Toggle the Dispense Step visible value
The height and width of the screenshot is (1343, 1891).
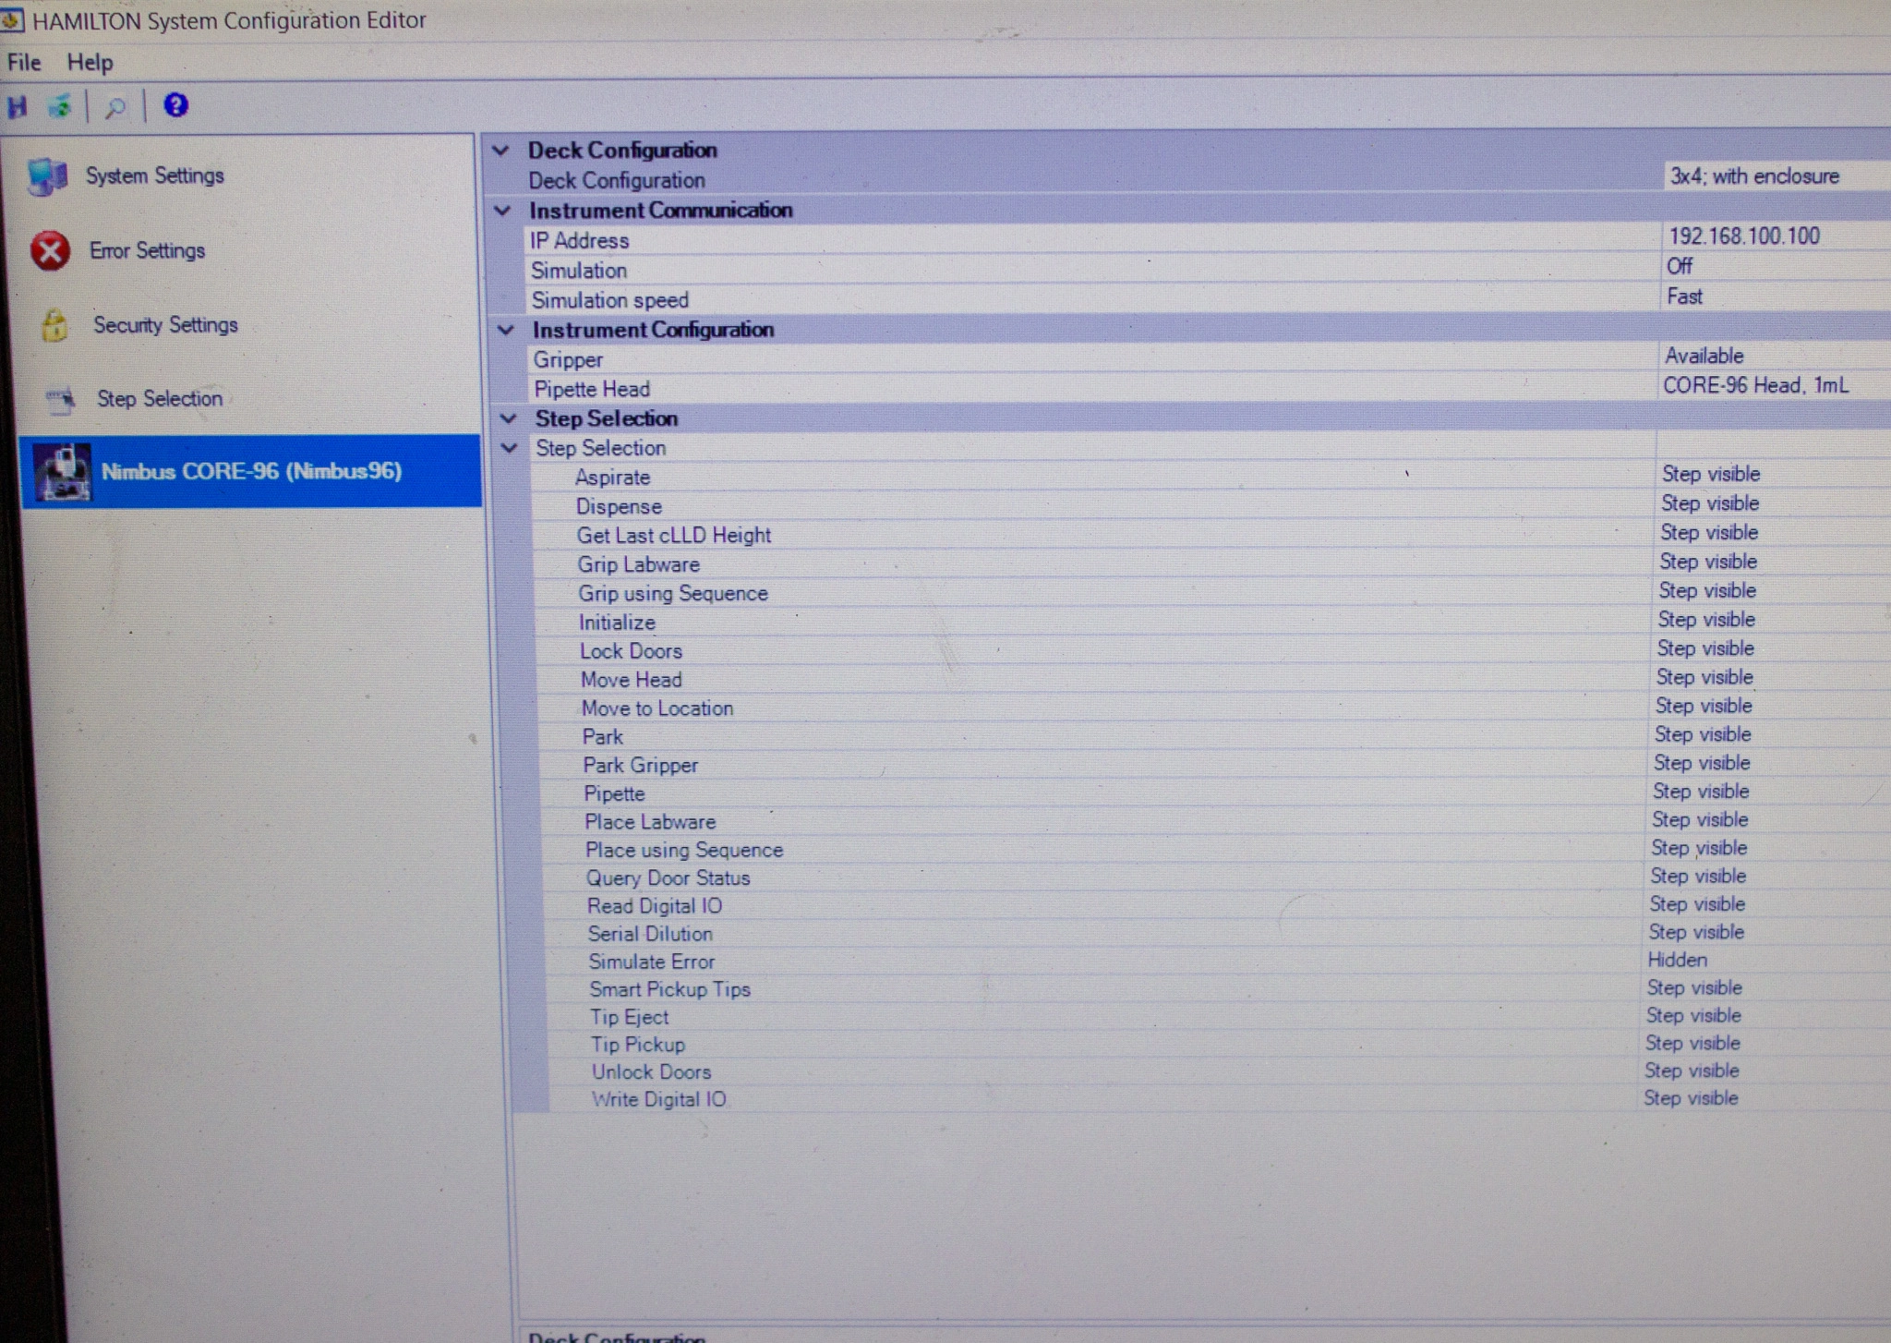1710,503
